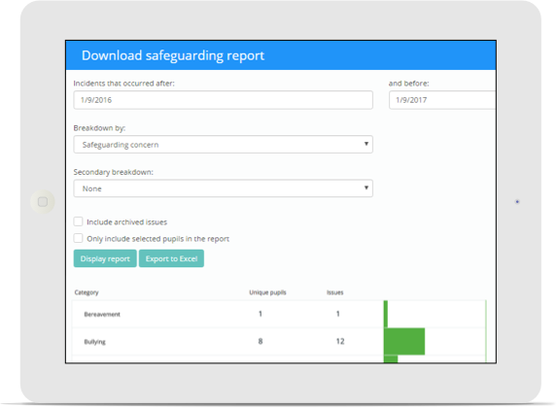Viewport: 557px width, 408px height.
Task: Focus the incidents occurred after date field
Action: [223, 100]
